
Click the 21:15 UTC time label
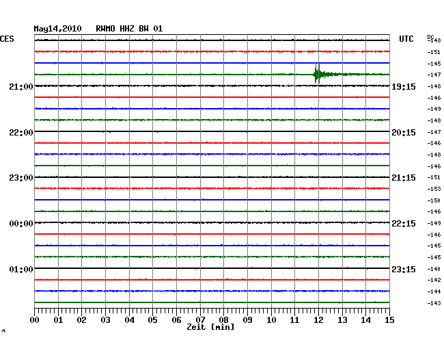pos(404,178)
